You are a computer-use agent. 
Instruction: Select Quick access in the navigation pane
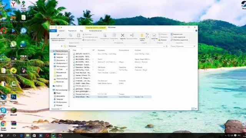click(60, 51)
